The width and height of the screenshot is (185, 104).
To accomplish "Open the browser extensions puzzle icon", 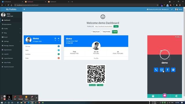I will (x=177, y=5).
